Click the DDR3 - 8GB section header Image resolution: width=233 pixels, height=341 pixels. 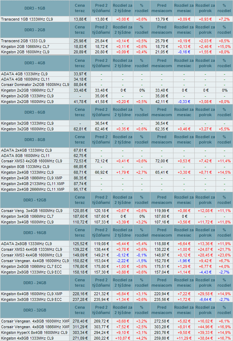tap(35, 140)
